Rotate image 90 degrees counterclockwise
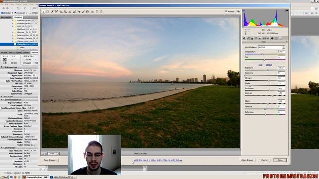The image size is (319, 179). 97,12
